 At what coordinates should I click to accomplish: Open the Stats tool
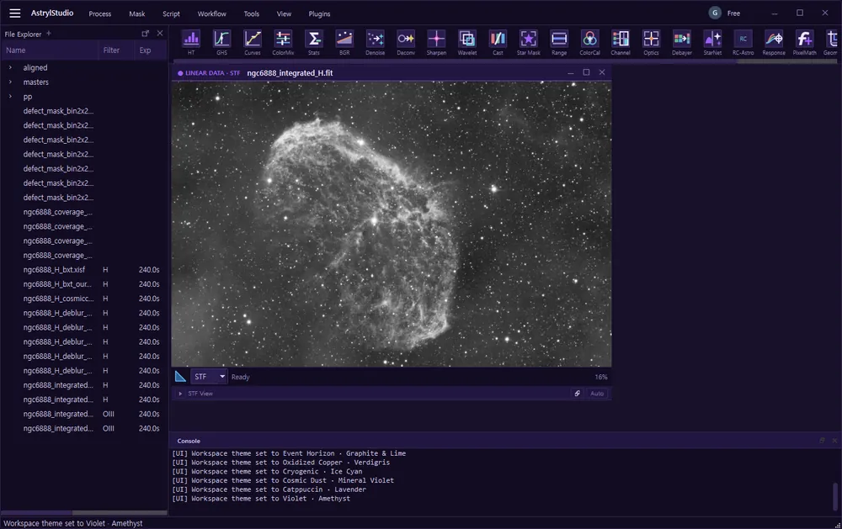pos(313,42)
